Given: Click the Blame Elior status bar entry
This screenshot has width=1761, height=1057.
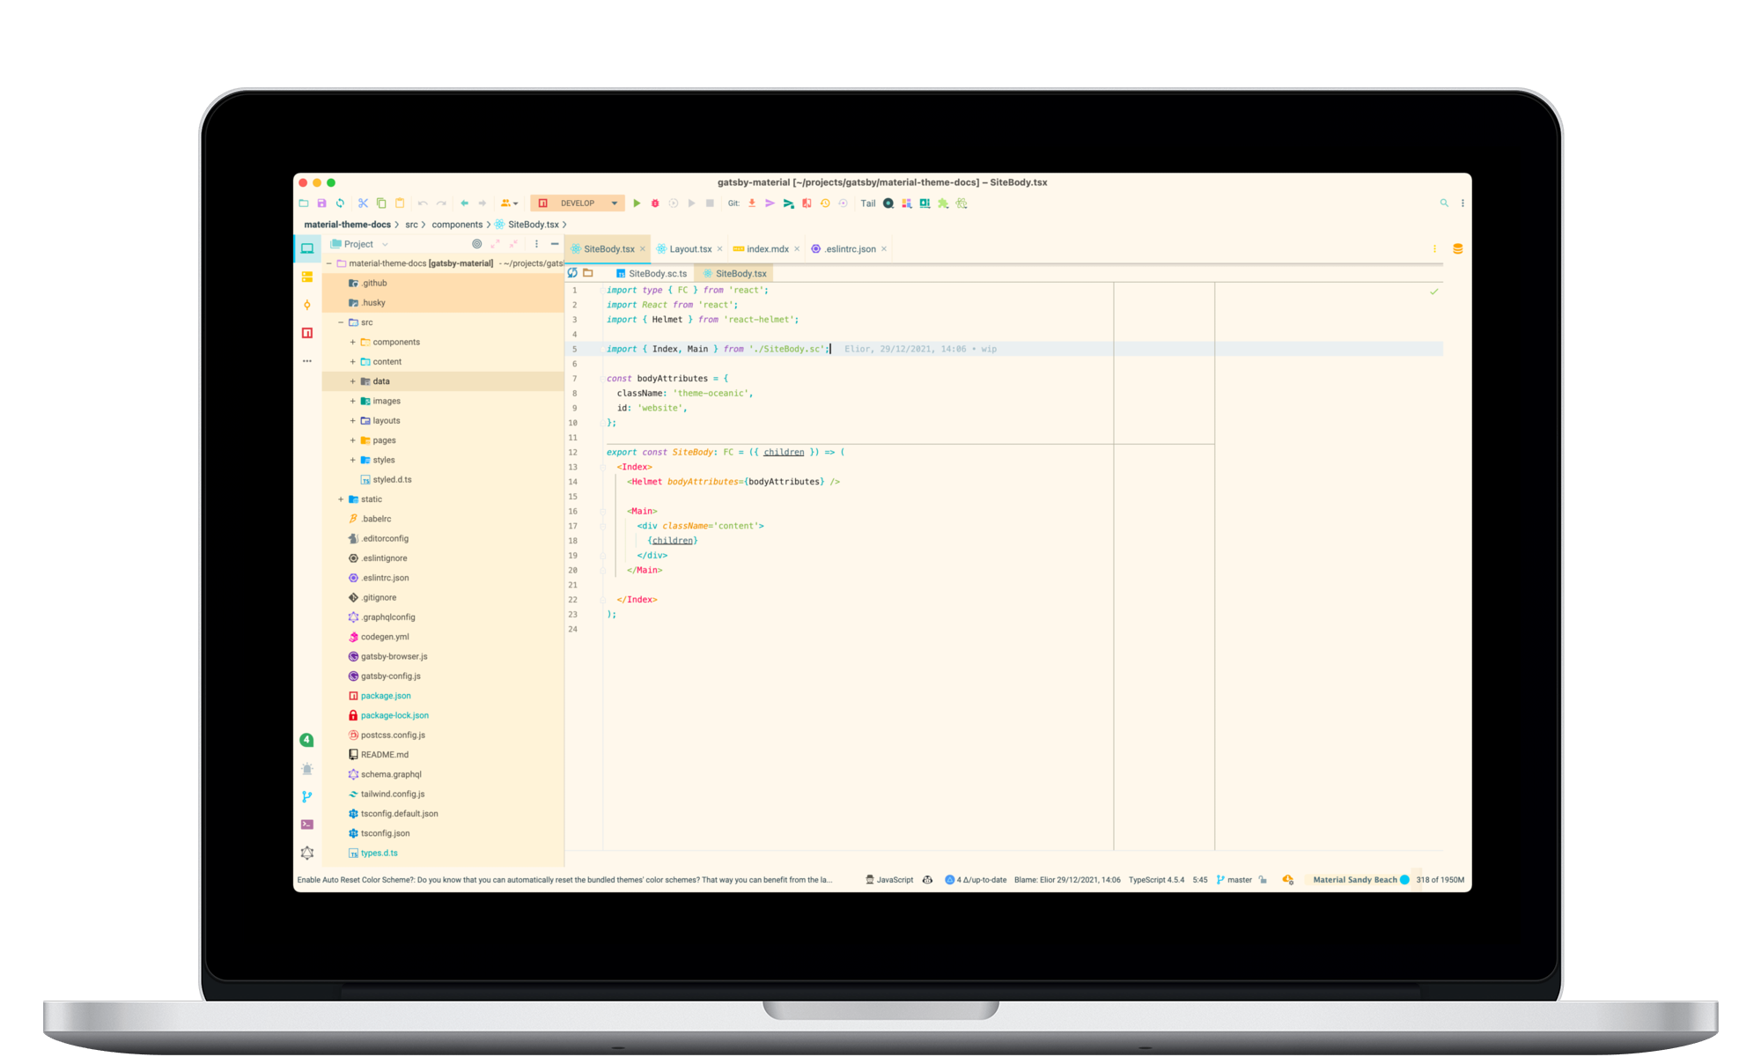Looking at the screenshot, I should pos(1067,880).
